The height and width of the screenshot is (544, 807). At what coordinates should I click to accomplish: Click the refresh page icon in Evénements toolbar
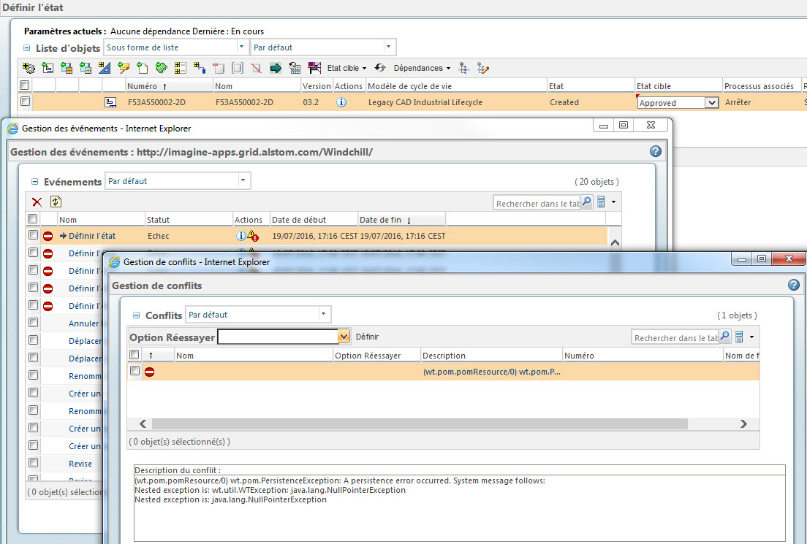click(x=56, y=202)
